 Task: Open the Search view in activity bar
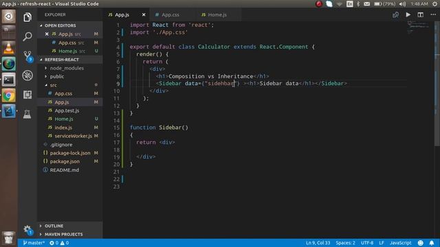click(27, 36)
